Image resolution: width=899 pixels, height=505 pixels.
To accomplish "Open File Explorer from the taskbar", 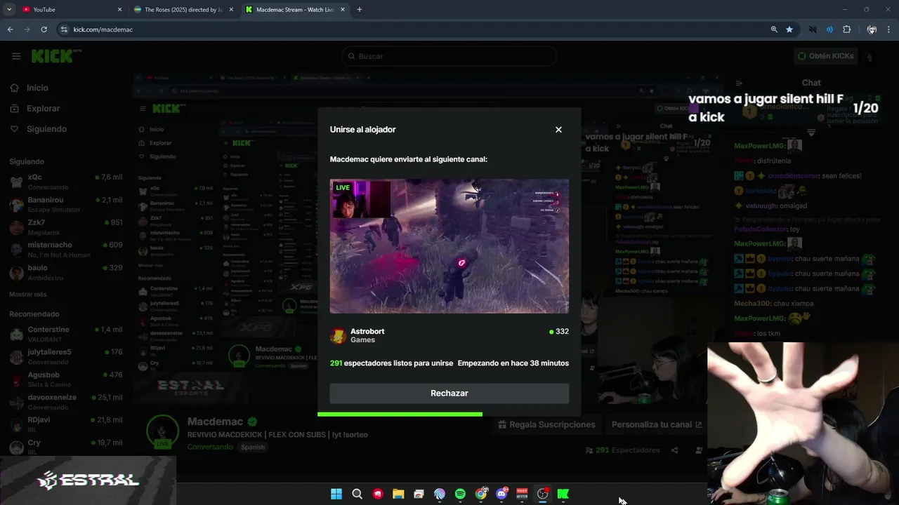I will [398, 494].
